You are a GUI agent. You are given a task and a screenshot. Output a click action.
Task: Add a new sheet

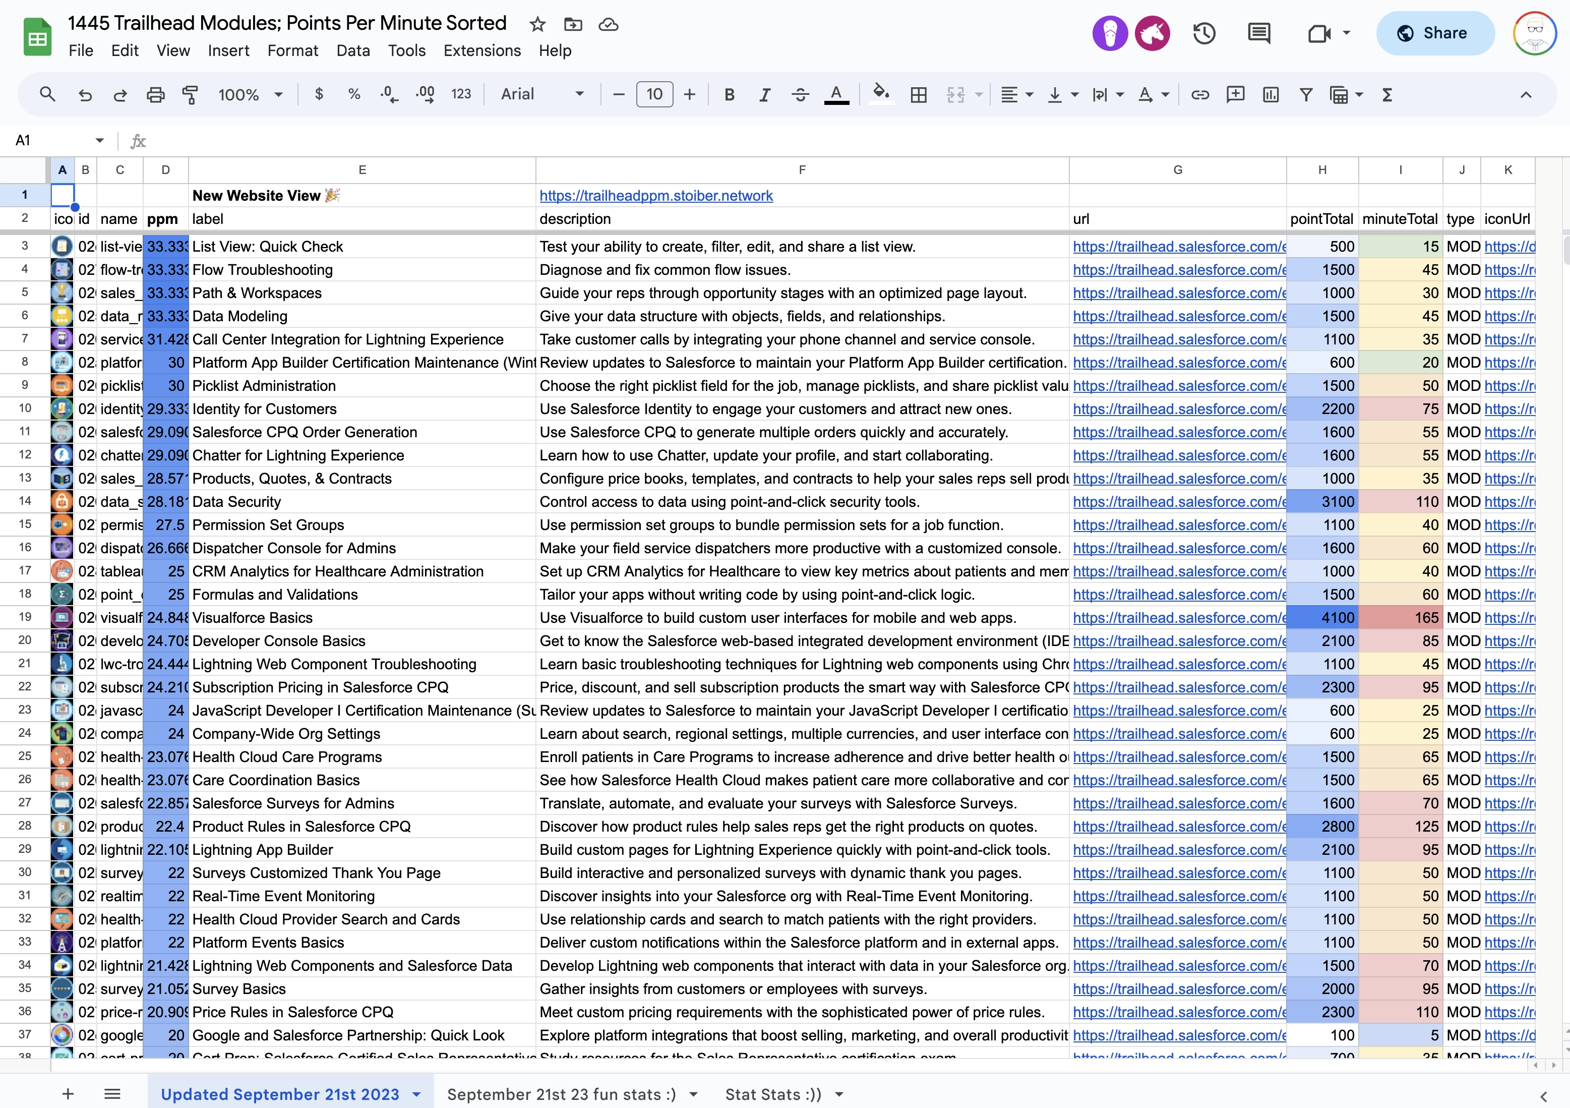pyautogui.click(x=68, y=1094)
